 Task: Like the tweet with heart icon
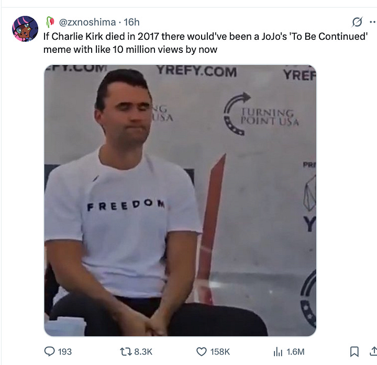pyautogui.click(x=202, y=351)
